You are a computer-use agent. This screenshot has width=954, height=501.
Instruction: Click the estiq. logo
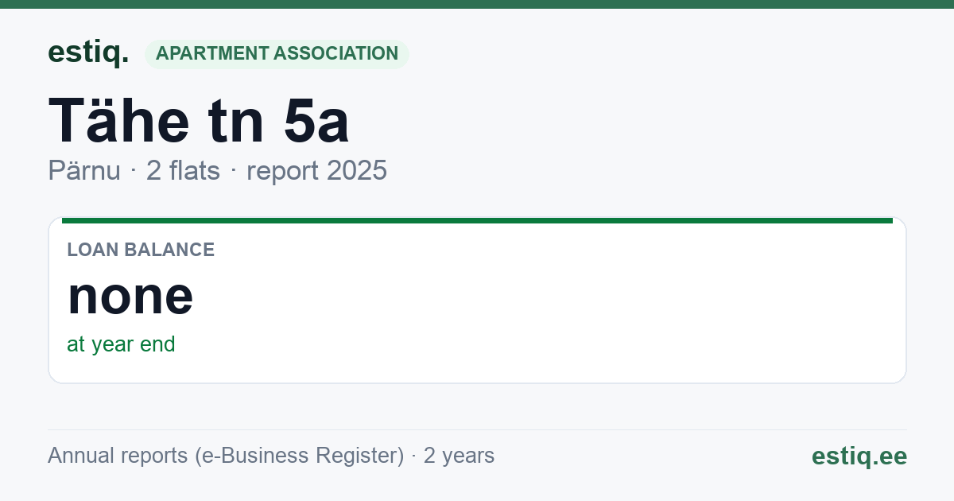coord(88,52)
